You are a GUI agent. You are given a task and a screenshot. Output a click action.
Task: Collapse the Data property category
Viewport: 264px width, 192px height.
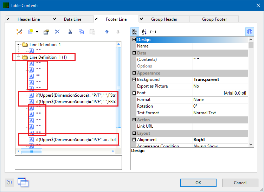coord(134,53)
